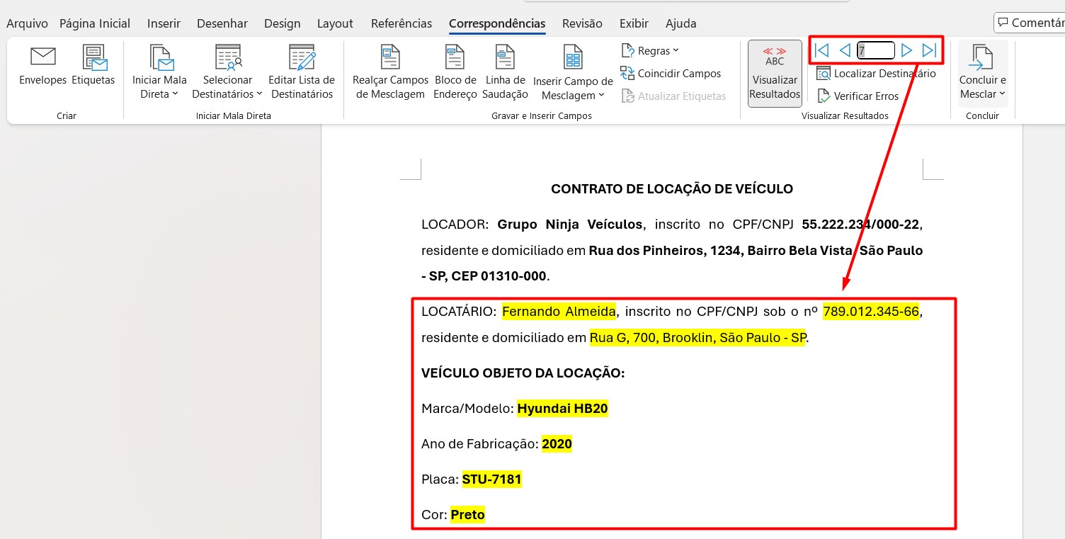Viewport: 1065px width, 539px height.
Task: Go to next record
Action: (906, 50)
